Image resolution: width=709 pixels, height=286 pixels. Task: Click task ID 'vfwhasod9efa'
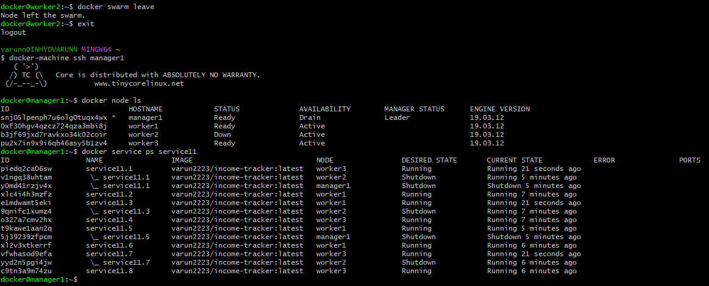26,254
